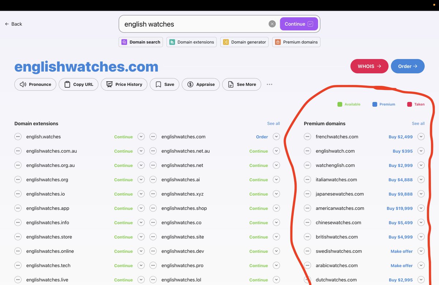This screenshot has width=439, height=285.
Task: Open options menu for englishwatches.app row
Action: (x=18, y=208)
